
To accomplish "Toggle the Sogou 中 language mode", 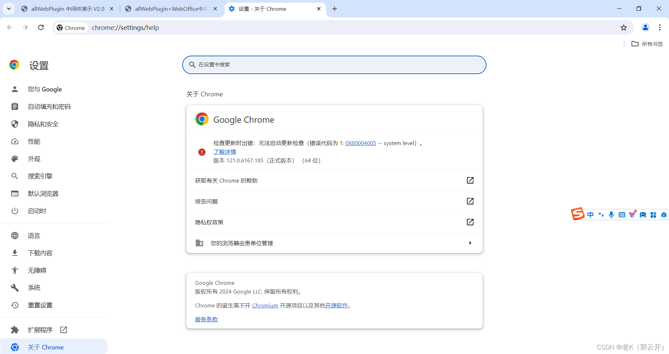I will coord(591,215).
